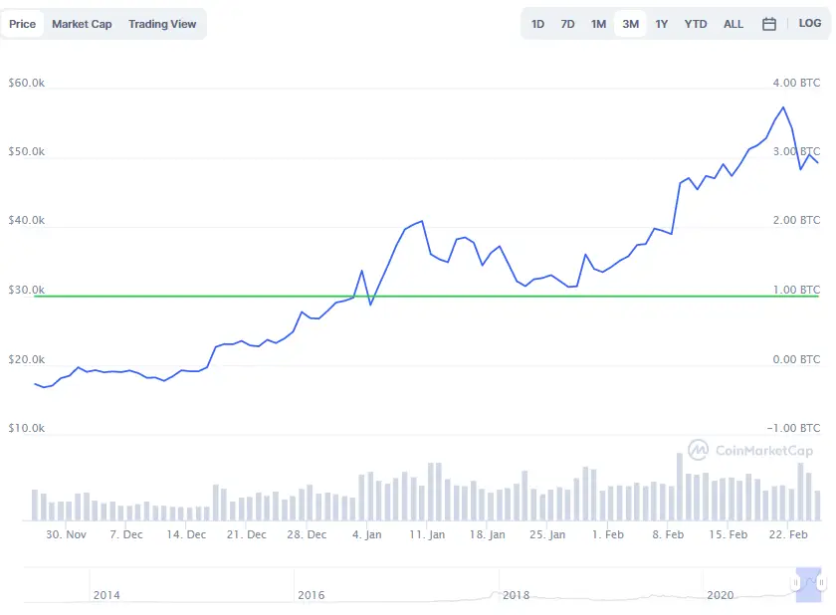Click the $60.0k axis label

coord(26,83)
